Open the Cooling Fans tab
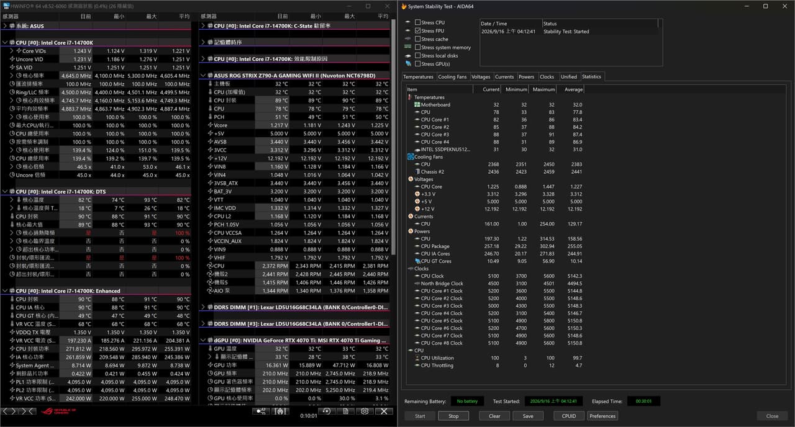 tap(452, 77)
